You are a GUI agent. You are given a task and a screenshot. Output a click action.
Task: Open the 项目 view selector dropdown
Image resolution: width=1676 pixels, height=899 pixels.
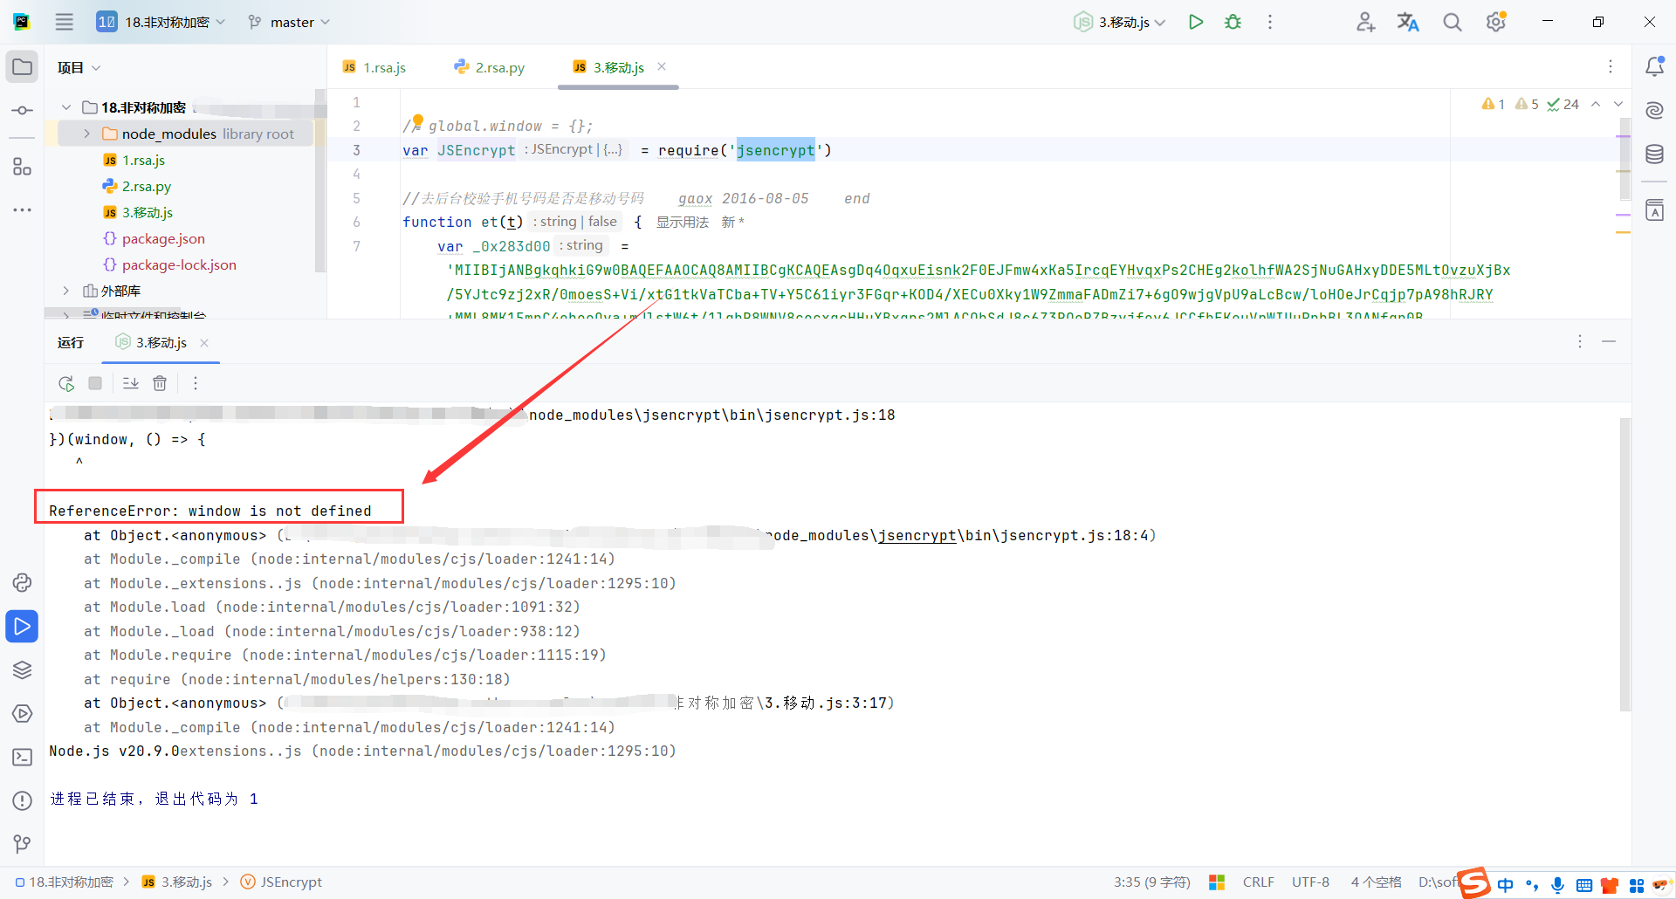coord(79,67)
